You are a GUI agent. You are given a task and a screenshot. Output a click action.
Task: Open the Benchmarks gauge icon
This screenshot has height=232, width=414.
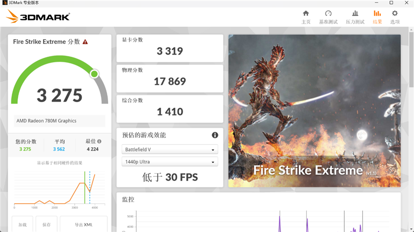[x=328, y=13]
